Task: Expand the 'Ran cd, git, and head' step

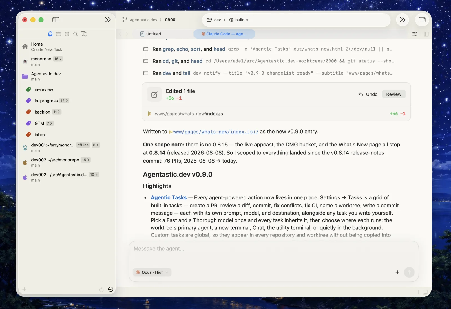Action: 269,61
